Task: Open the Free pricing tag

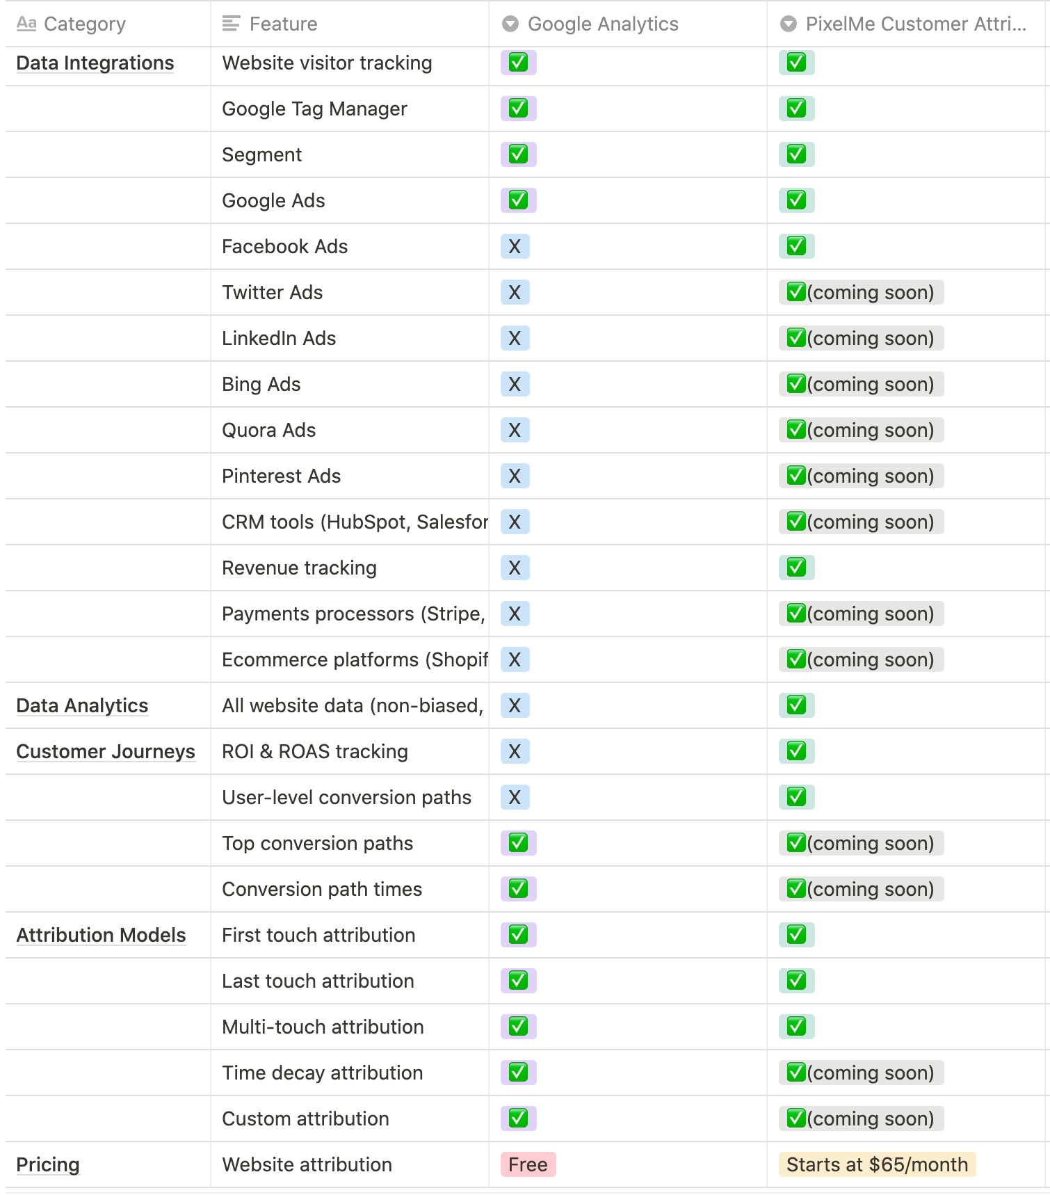Action: point(528,1164)
